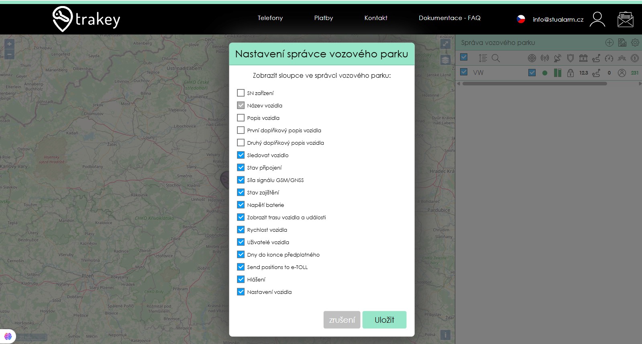Open fleet manager settings gear
This screenshot has width=642, height=344.
click(x=635, y=42)
